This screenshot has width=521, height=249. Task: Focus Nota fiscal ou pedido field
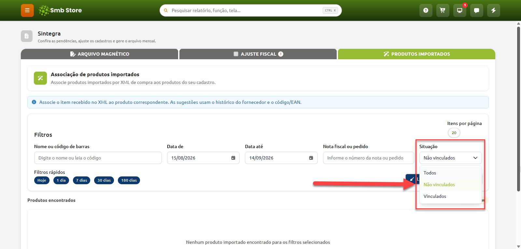[x=369, y=158]
